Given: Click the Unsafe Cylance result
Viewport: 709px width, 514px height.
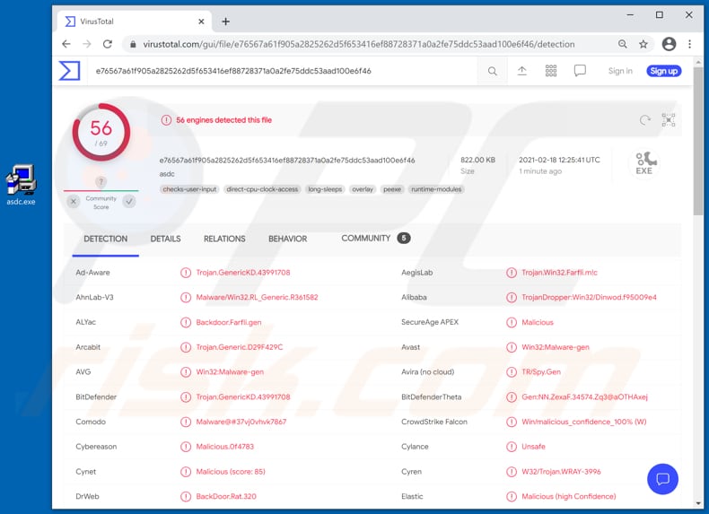Looking at the screenshot, I should 533,447.
